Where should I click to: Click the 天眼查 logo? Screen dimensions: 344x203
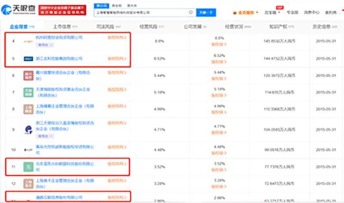coord(20,9)
